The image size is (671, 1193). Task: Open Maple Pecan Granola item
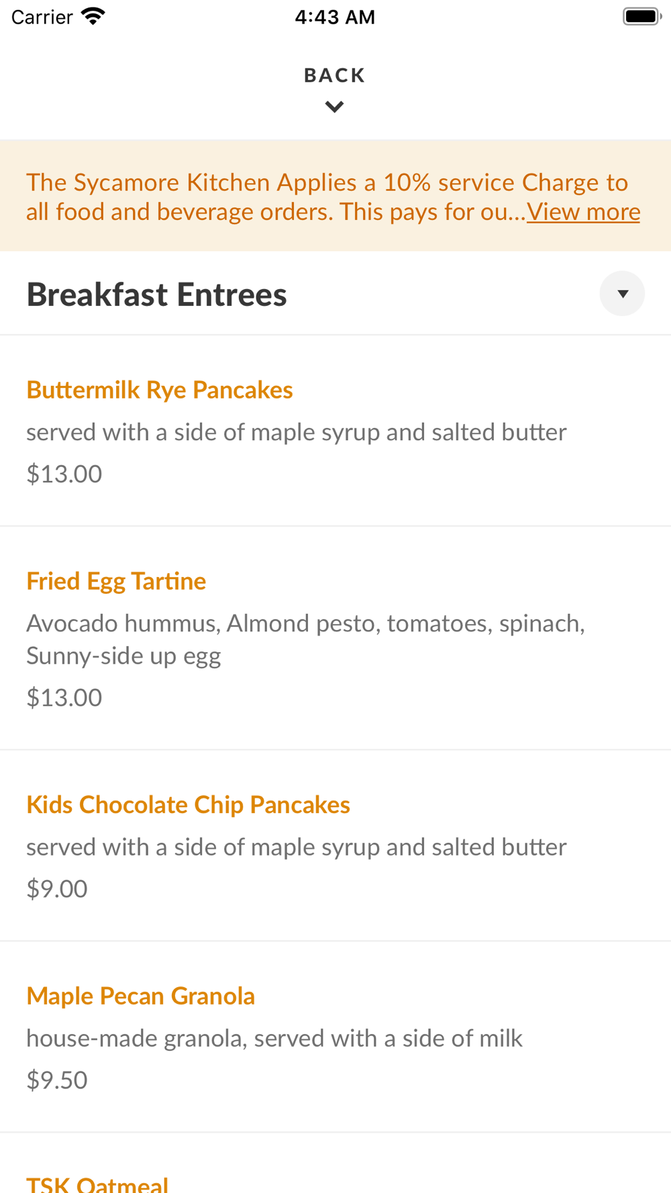tap(140, 996)
